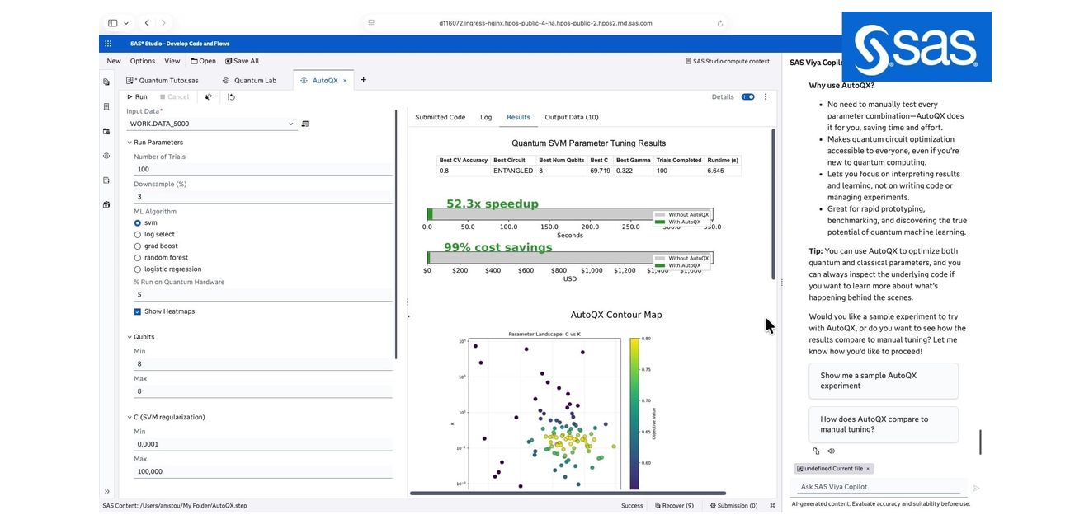This screenshot has width=1089, height=524.
Task: Open the three-dot more options menu
Action: click(x=766, y=96)
